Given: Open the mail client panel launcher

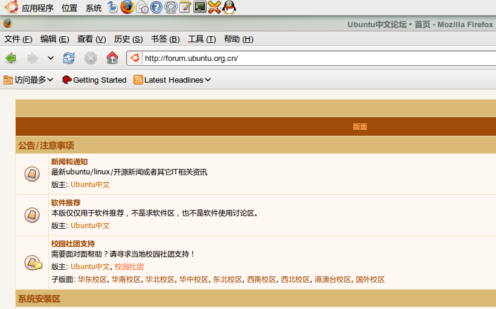Looking at the screenshot, I should tap(142, 7).
